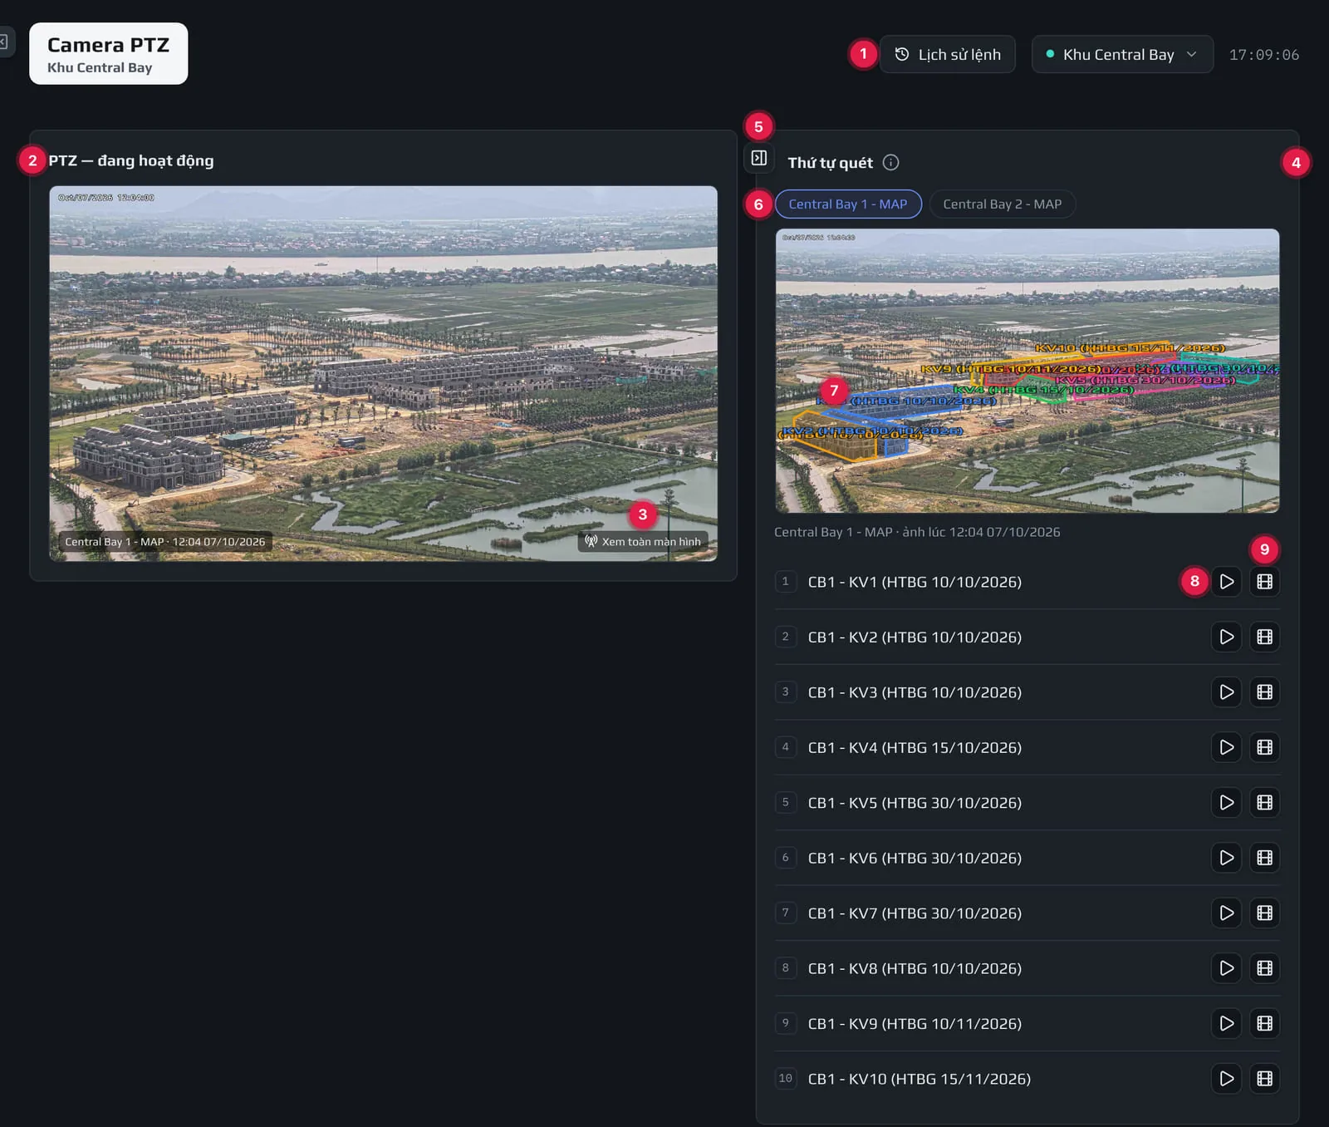Select row CB1 - KV1 (HTBG 10/10/2026)

(1027, 582)
